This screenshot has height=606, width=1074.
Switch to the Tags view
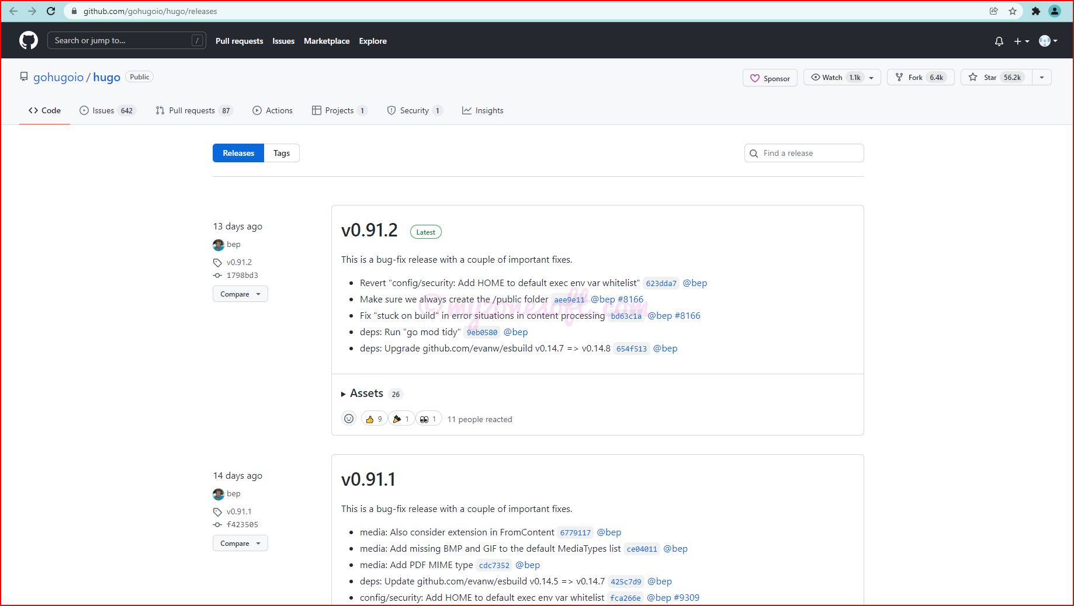click(282, 153)
